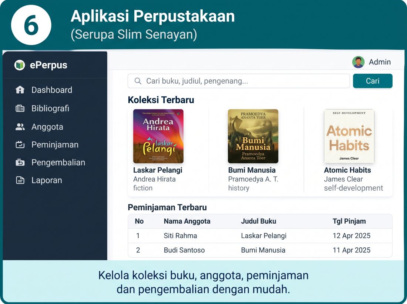407x304 pixels.
Task: Click the Laporan document icon
Action: click(x=20, y=180)
